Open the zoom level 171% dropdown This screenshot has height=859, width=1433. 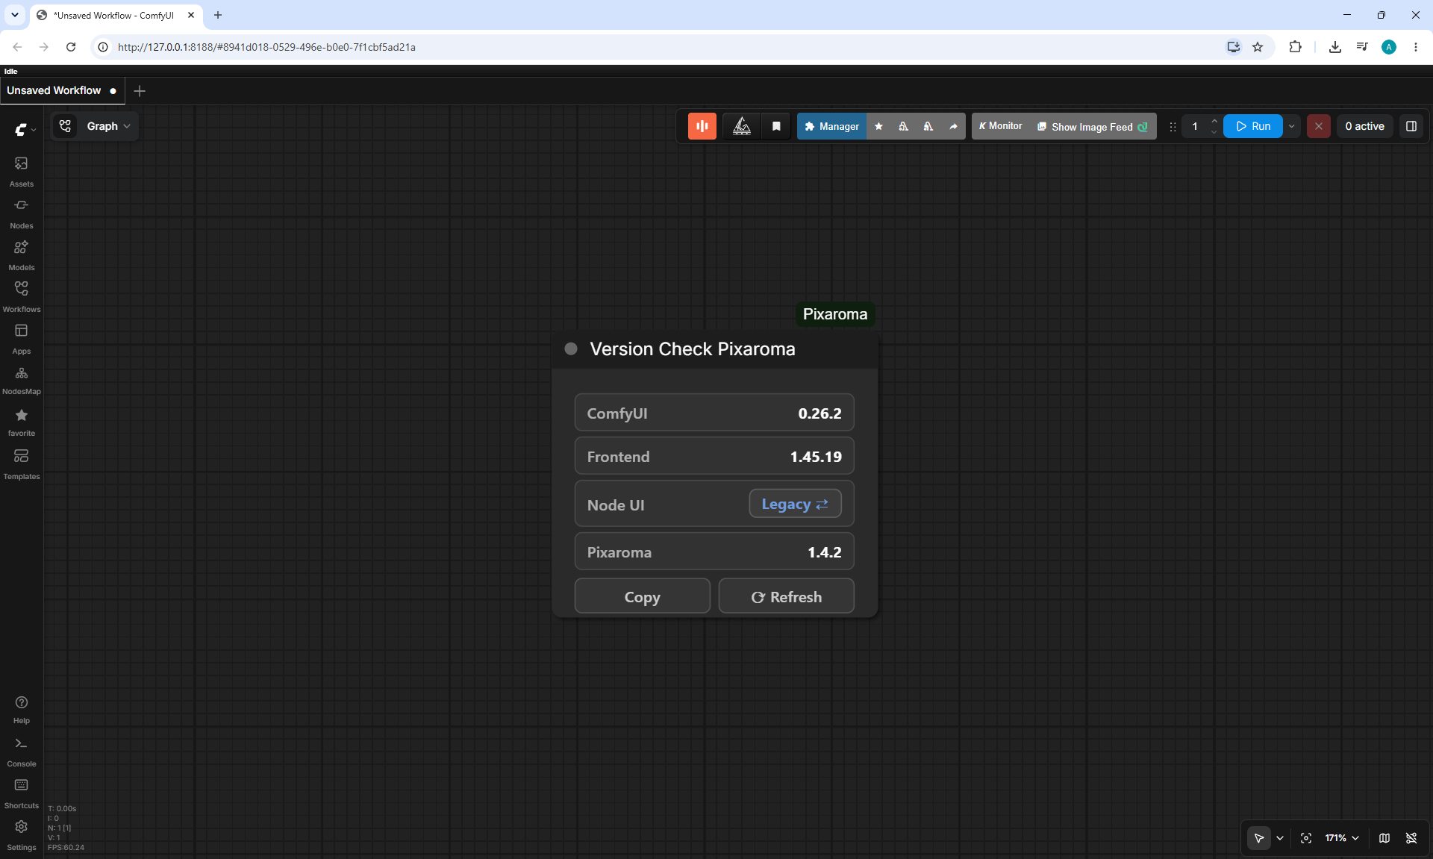coord(1342,838)
